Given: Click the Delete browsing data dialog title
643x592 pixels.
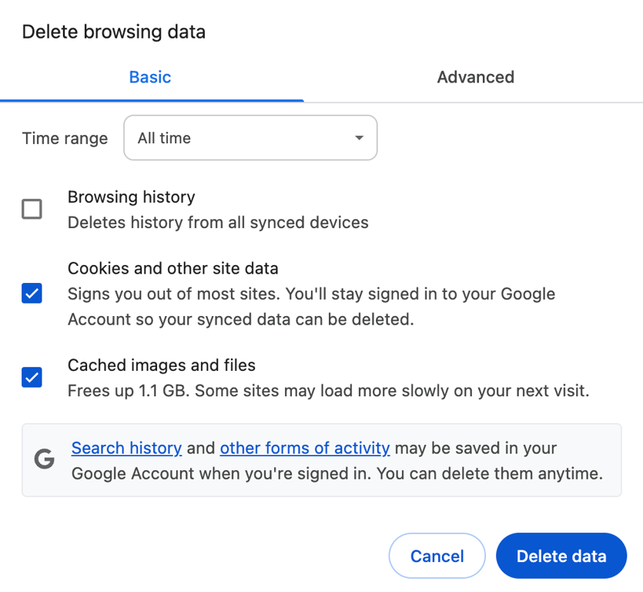Looking at the screenshot, I should tap(113, 32).
